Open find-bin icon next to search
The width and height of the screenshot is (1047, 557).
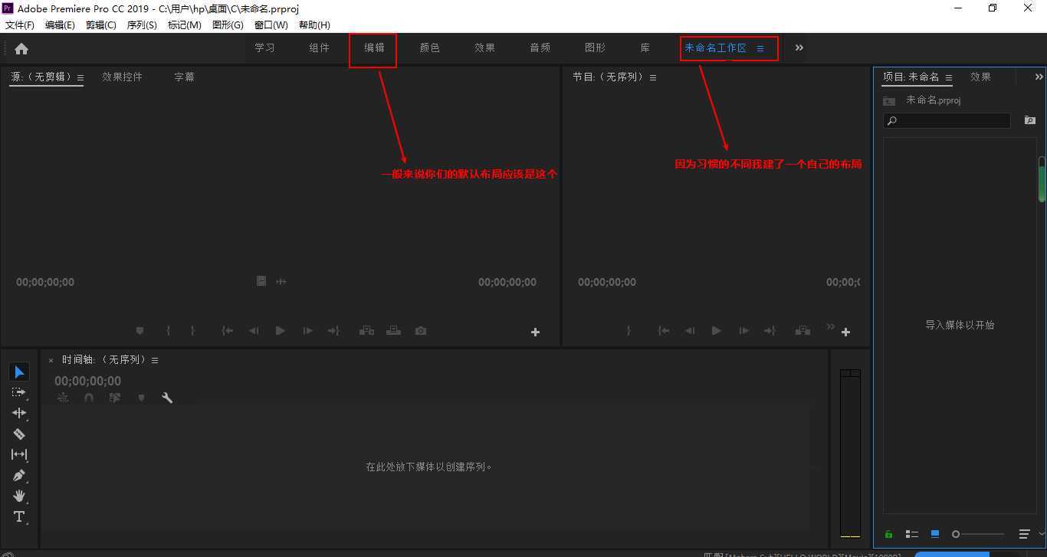(x=1029, y=120)
